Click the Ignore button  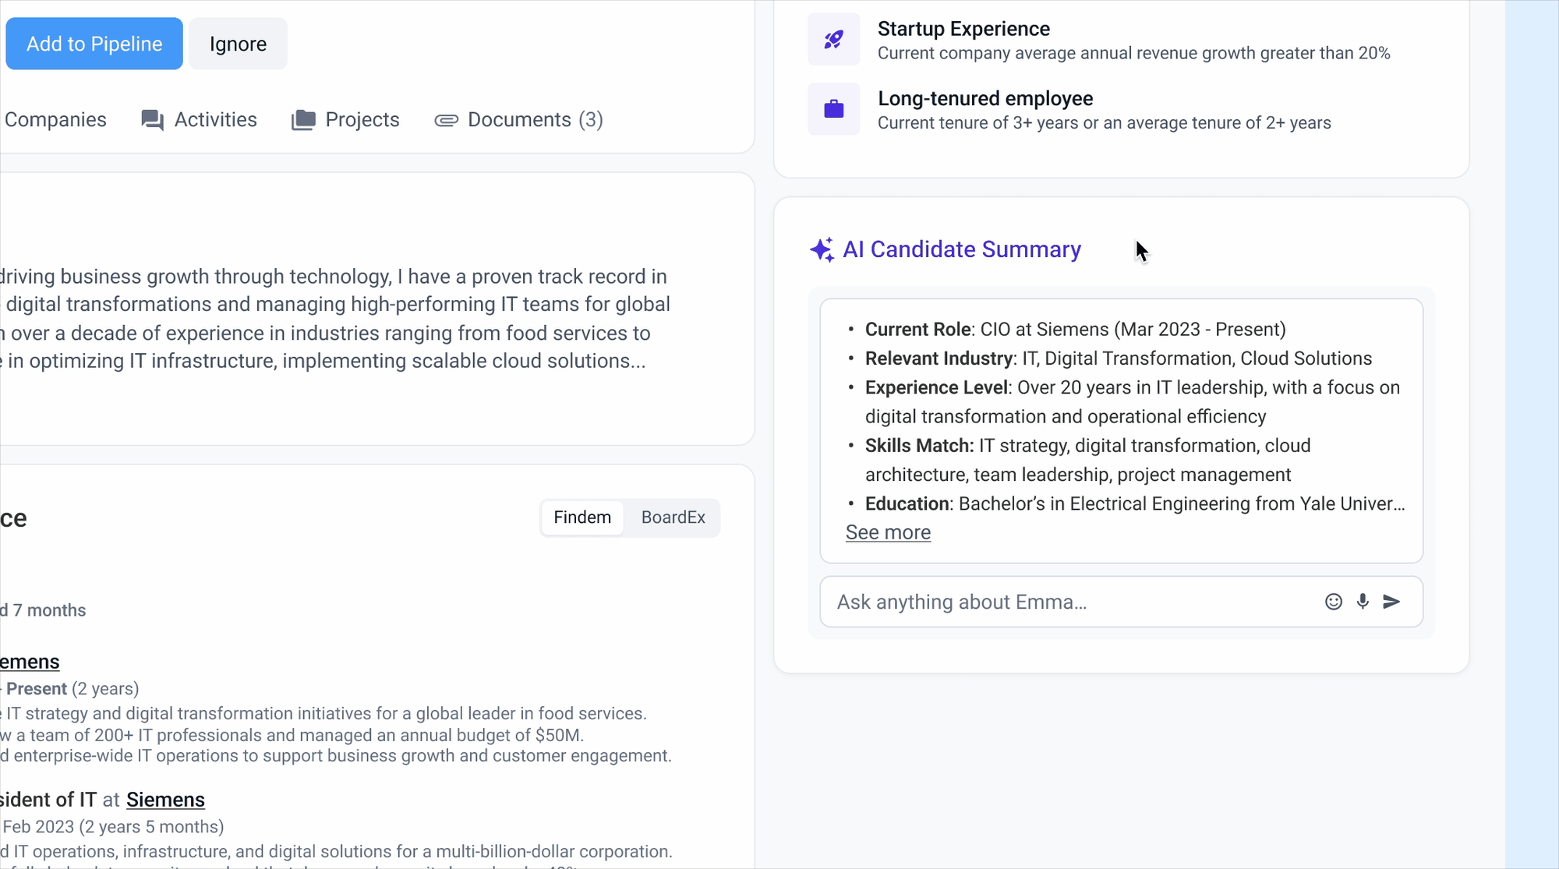238,44
